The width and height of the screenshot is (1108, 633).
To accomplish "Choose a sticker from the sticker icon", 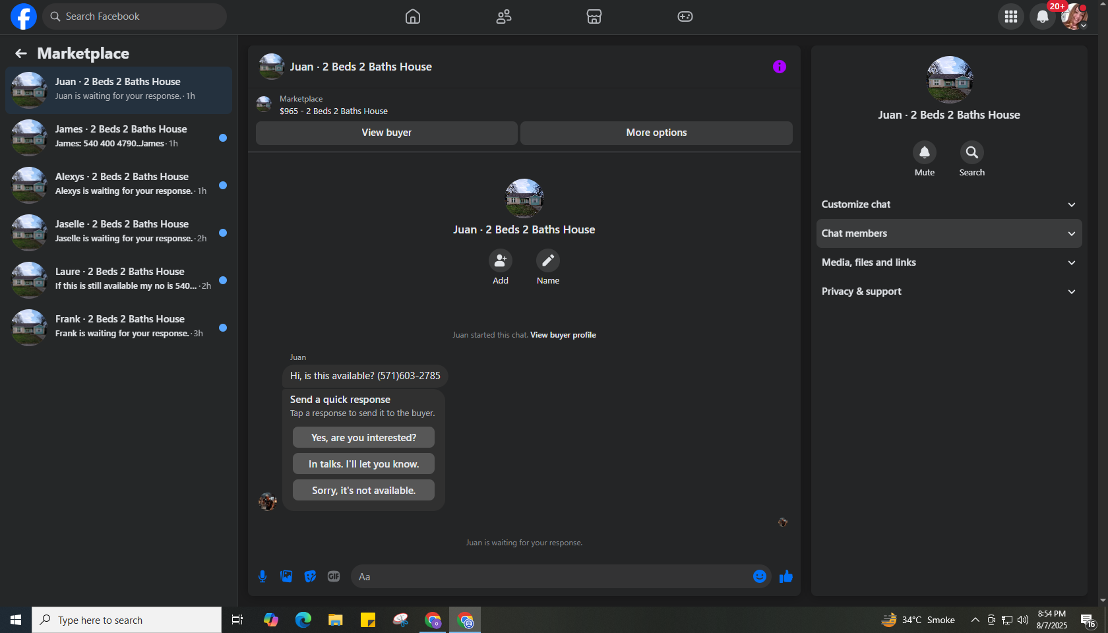I will (x=310, y=577).
